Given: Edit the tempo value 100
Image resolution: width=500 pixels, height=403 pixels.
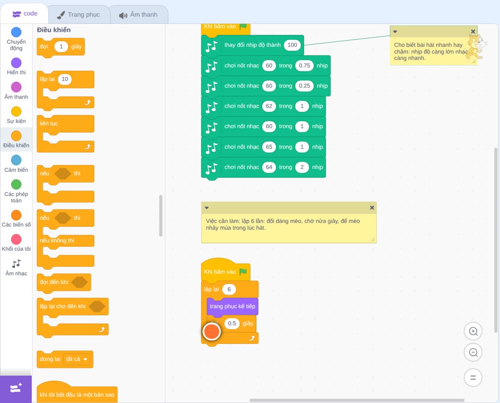Looking at the screenshot, I should click(x=292, y=45).
